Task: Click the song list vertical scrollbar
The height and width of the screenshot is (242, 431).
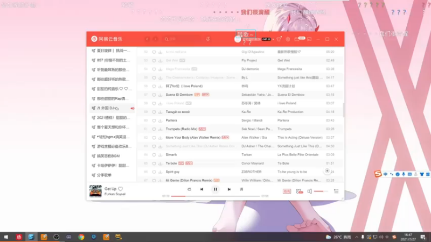Action: click(343, 110)
